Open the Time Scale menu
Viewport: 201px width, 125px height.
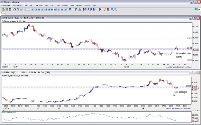39,5
